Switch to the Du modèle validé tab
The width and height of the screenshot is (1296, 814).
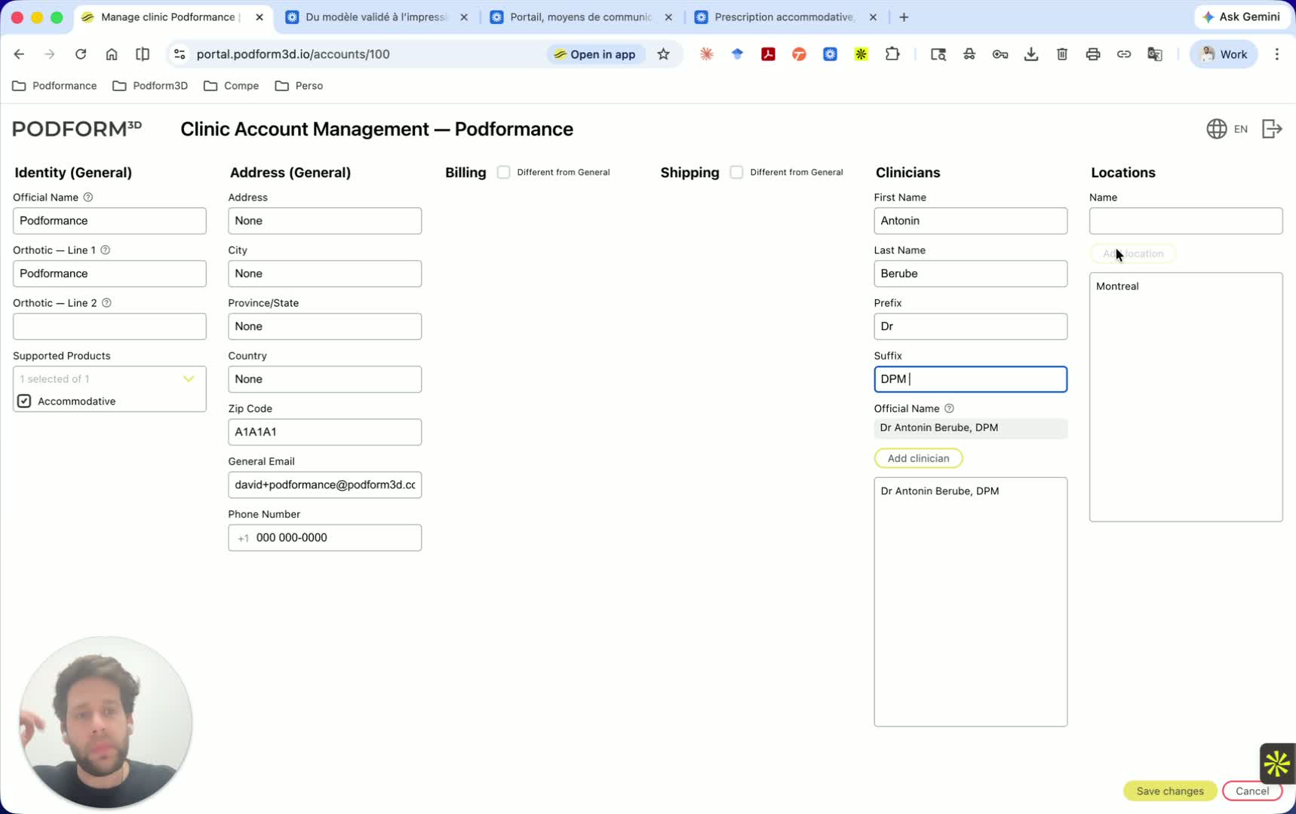coord(376,17)
